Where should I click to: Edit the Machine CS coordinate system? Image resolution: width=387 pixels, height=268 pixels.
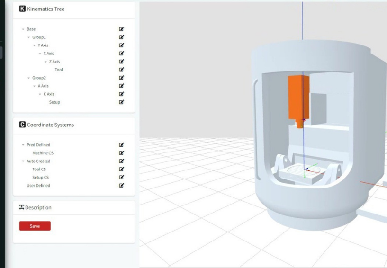122,153
